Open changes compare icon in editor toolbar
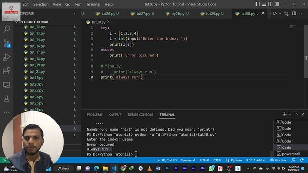This screenshot has width=308, height=173. tap(286, 13)
